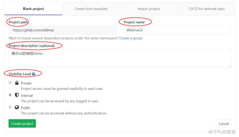Click the lock icon beside Private
Image resolution: width=239 pixels, height=137 pixels.
[17, 83]
